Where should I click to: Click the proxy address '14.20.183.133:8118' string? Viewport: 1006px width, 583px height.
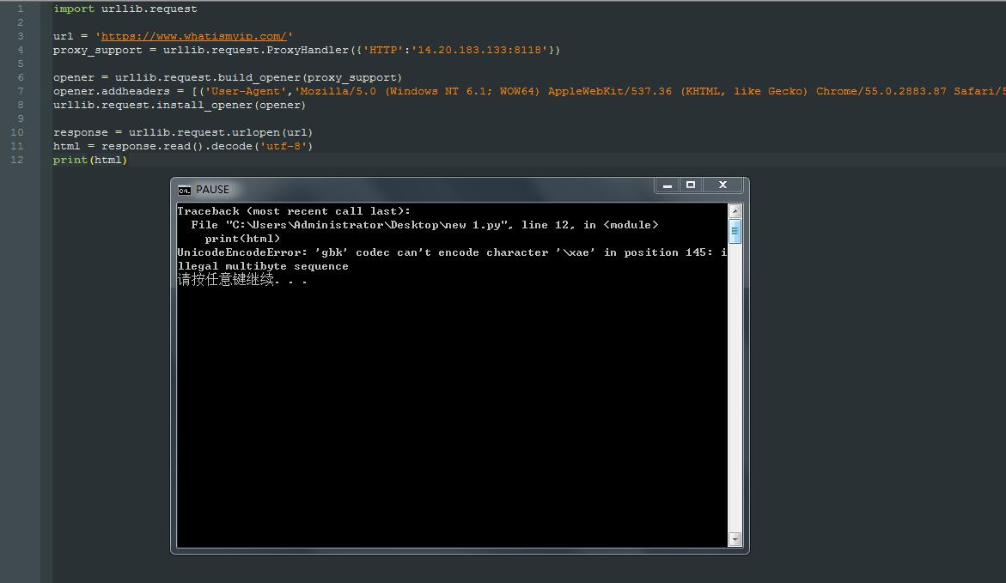point(482,50)
